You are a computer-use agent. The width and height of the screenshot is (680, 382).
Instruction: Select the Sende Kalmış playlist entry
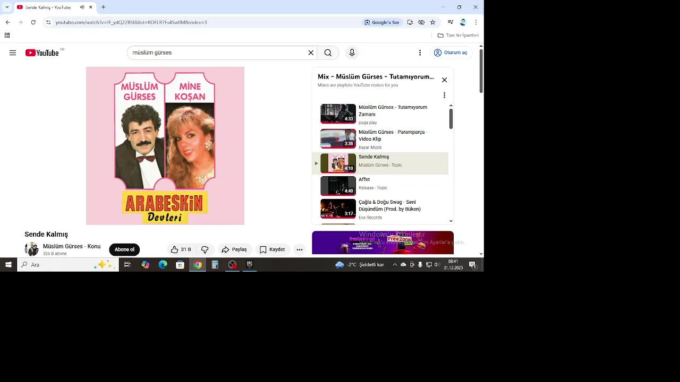(x=380, y=163)
